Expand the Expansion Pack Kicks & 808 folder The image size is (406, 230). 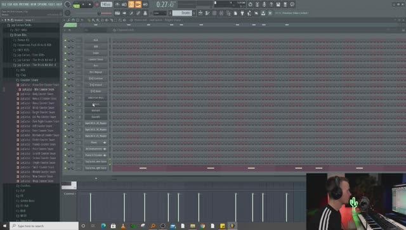pyautogui.click(x=34, y=45)
